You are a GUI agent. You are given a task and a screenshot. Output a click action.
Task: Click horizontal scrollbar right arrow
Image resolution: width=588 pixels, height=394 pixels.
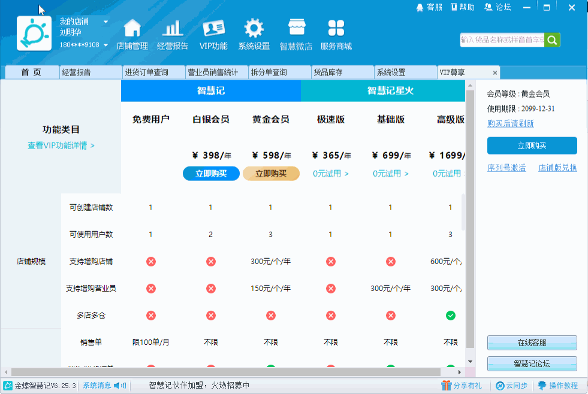click(x=459, y=372)
